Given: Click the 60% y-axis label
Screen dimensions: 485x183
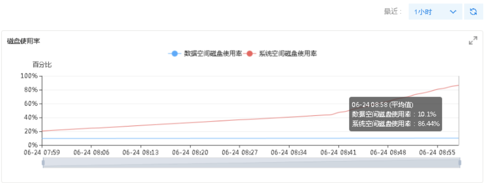Looking at the screenshot, I should coord(31,103).
